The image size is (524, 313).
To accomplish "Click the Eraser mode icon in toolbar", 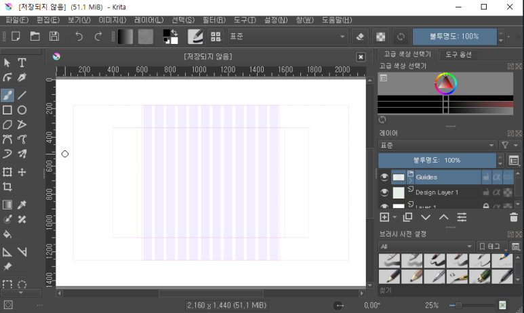I will (361, 37).
